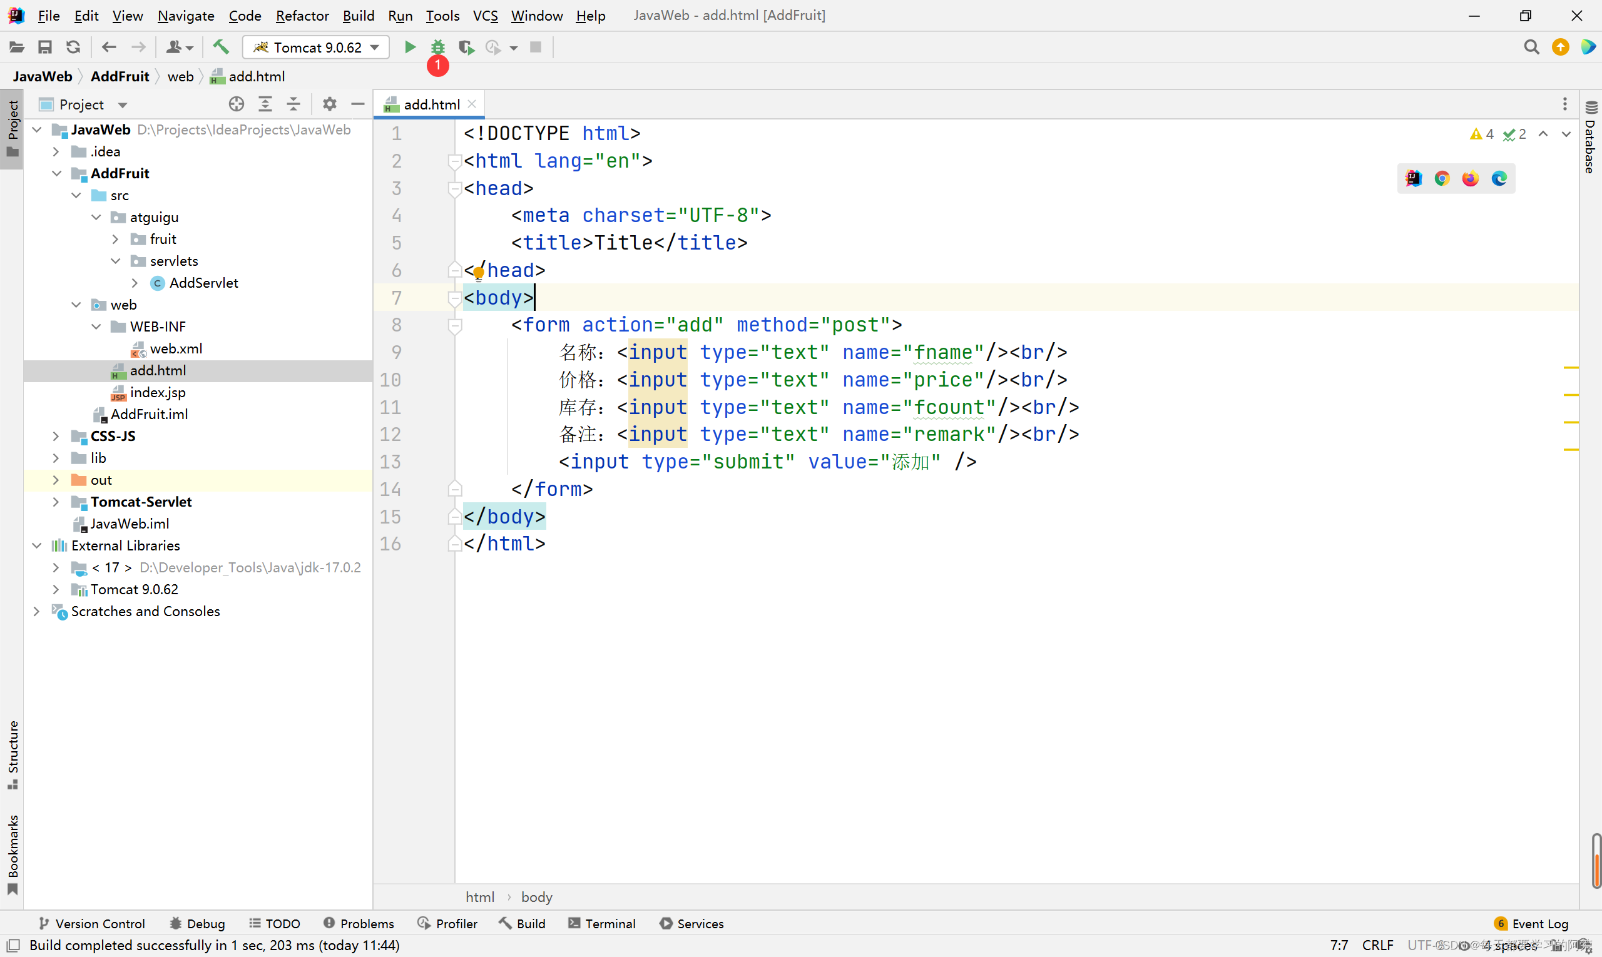1602x957 pixels.
Task: Click Select Opened File target icon
Action: point(236,104)
